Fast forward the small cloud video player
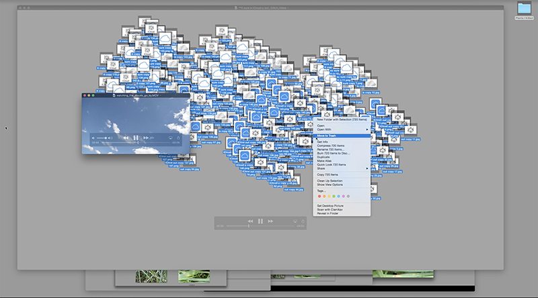538x298 pixels. 147,137
